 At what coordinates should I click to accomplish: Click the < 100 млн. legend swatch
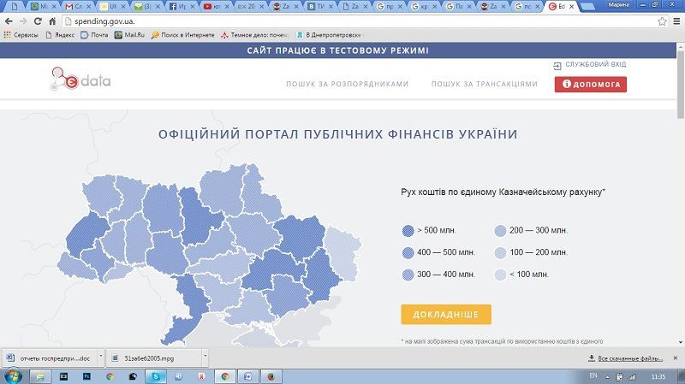click(x=501, y=275)
